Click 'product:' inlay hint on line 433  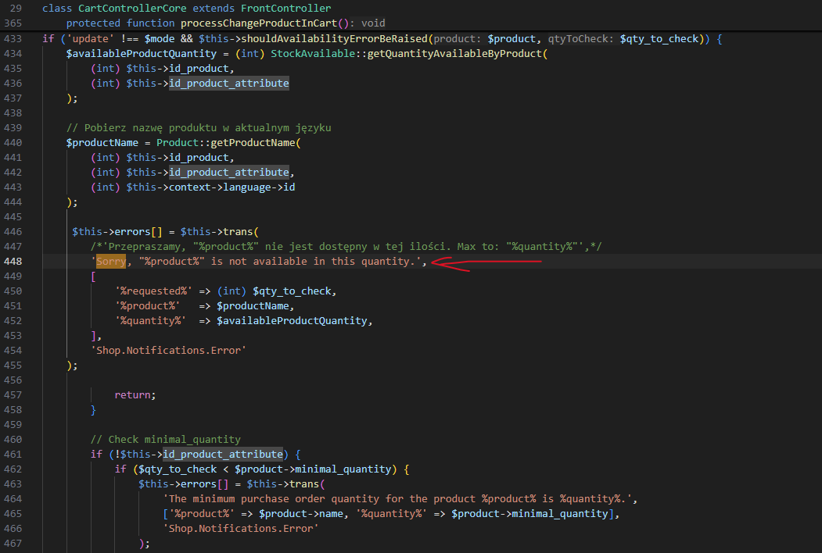[x=457, y=39]
